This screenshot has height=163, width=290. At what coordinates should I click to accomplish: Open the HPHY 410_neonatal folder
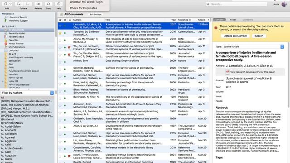(x=19, y=85)
